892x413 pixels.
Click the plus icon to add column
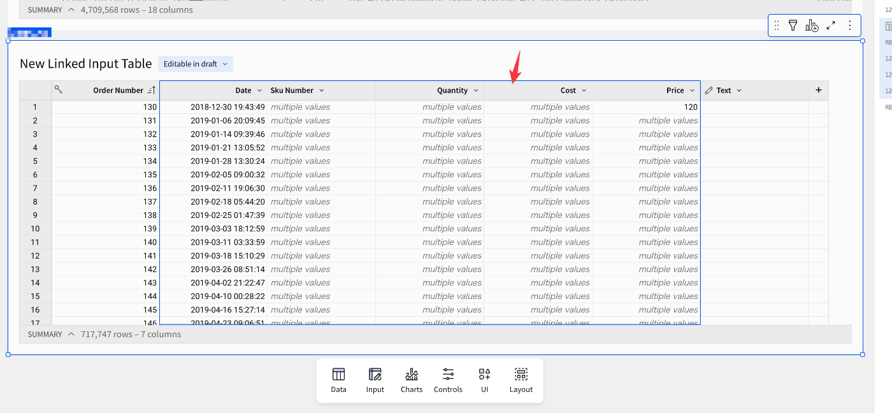(819, 91)
